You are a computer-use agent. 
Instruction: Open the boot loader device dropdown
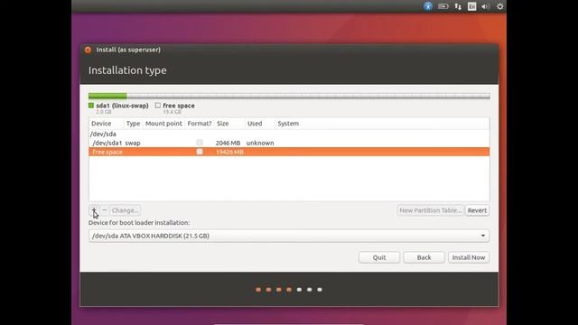coord(289,236)
